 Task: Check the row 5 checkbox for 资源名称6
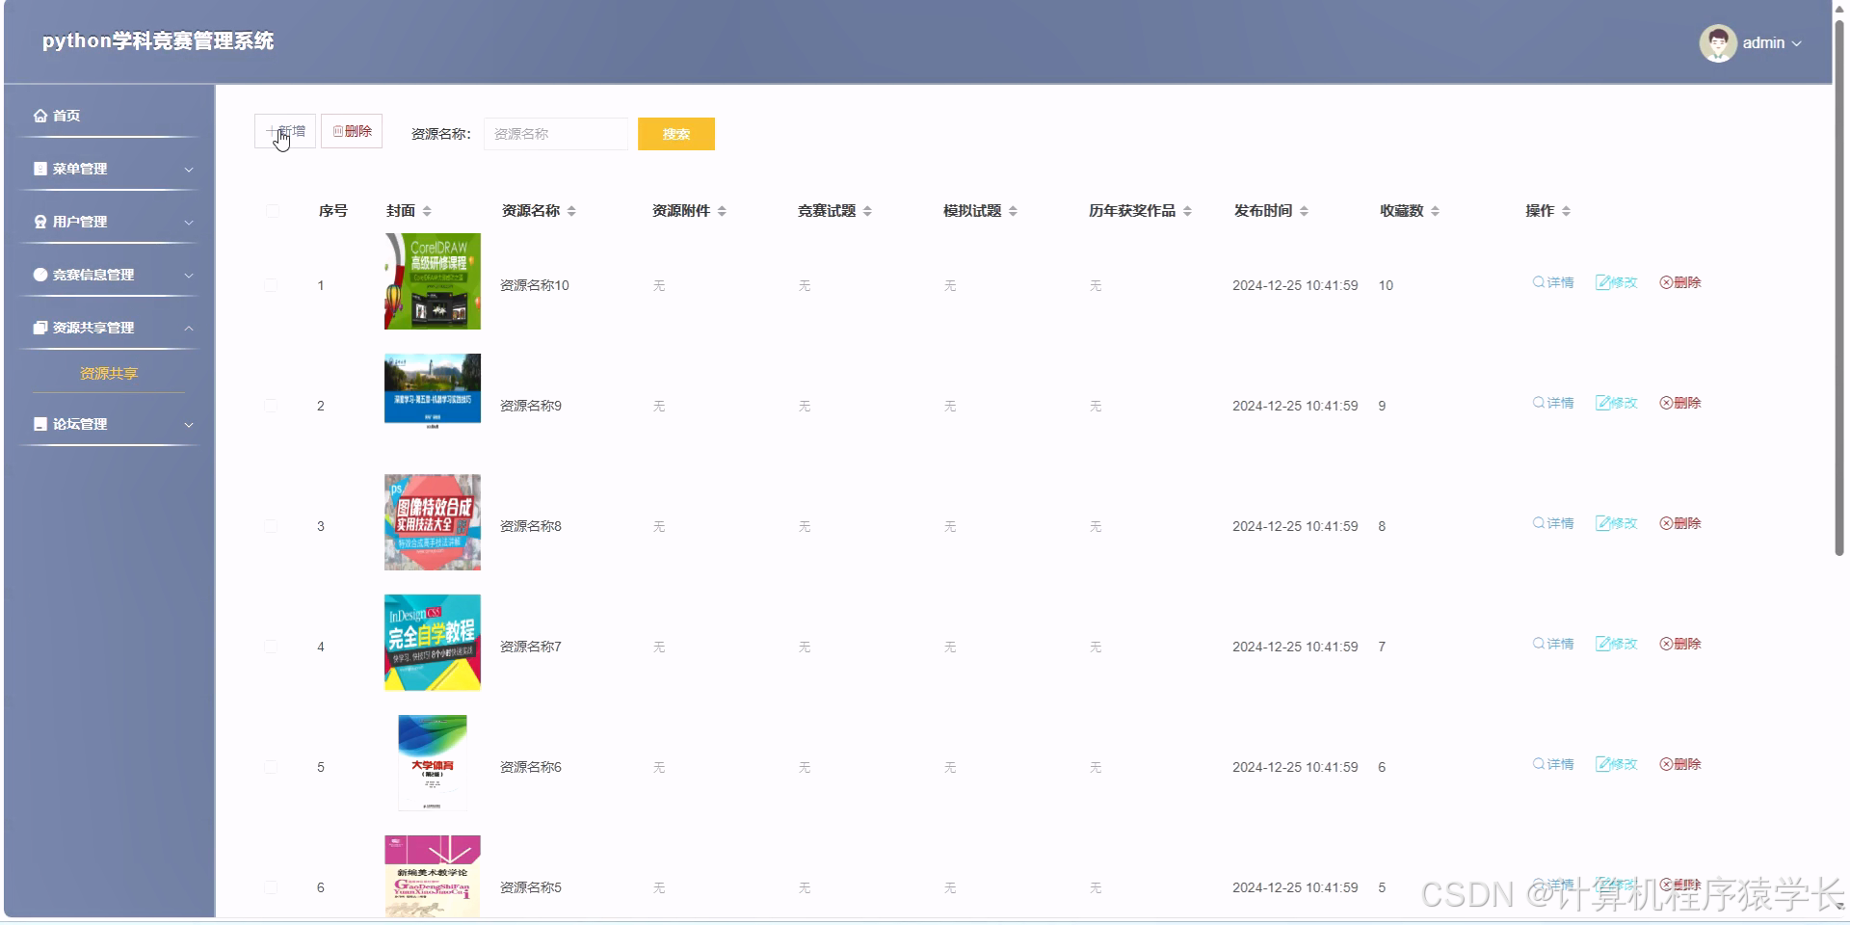[x=271, y=767]
